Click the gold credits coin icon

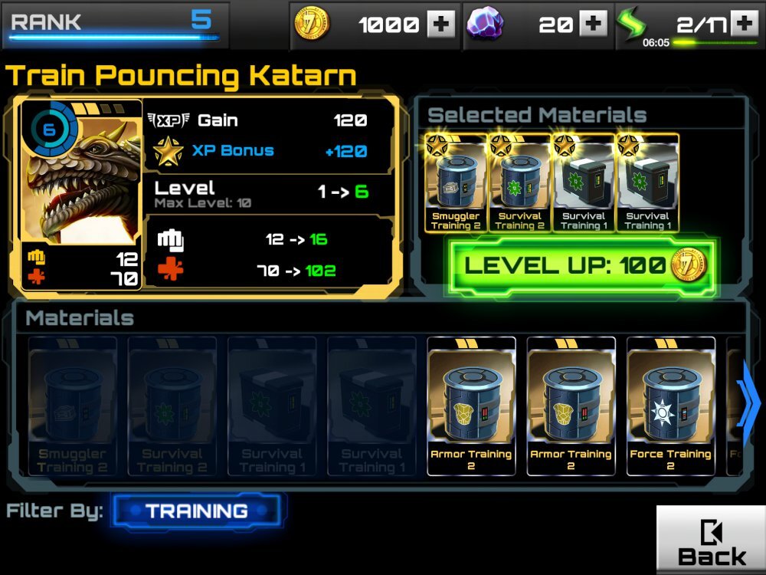pos(312,24)
